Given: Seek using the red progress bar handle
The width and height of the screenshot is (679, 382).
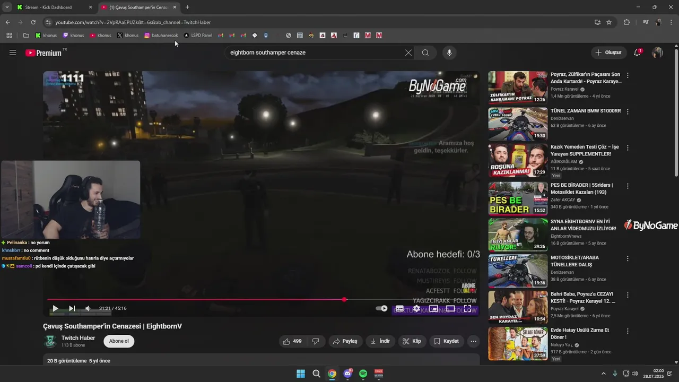Looking at the screenshot, I should point(344,300).
